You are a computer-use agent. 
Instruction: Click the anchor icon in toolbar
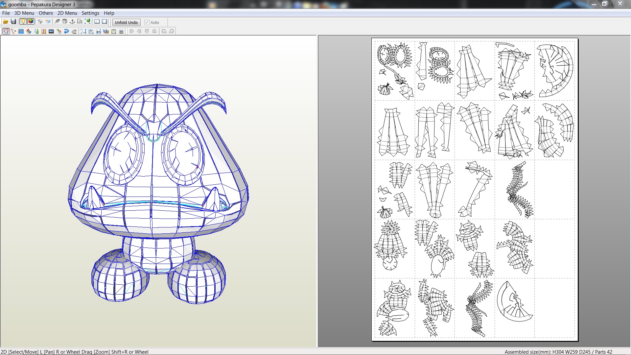coord(72,22)
